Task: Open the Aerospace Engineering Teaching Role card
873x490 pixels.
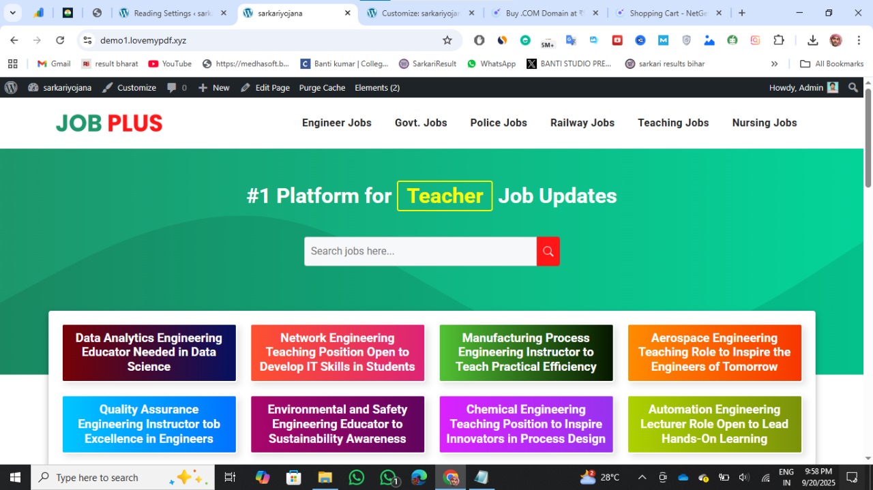Action: [714, 352]
